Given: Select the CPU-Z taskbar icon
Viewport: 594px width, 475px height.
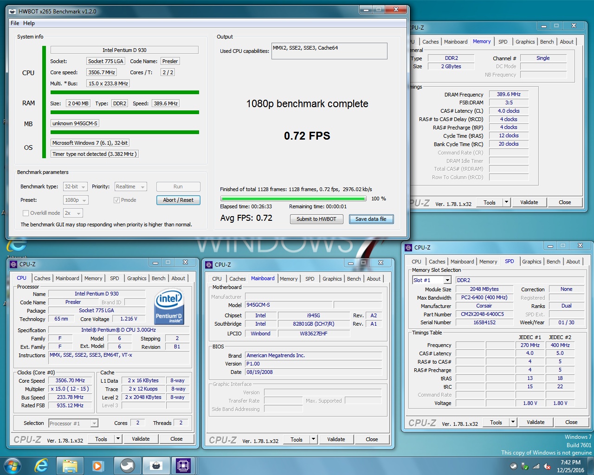Looking at the screenshot, I should 184,466.
